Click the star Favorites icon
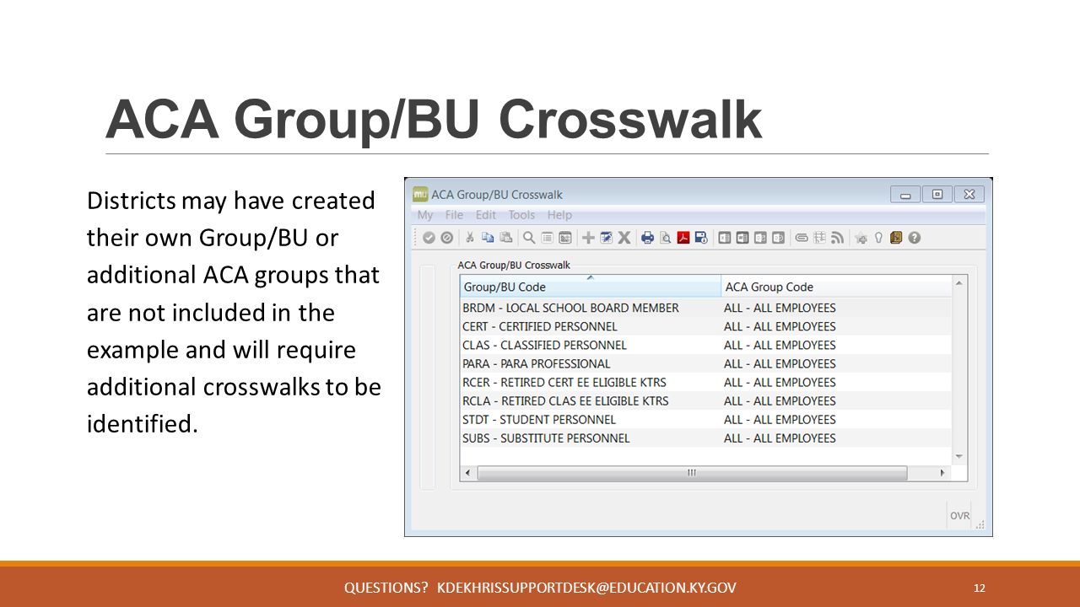The width and height of the screenshot is (1080, 607). click(x=861, y=238)
